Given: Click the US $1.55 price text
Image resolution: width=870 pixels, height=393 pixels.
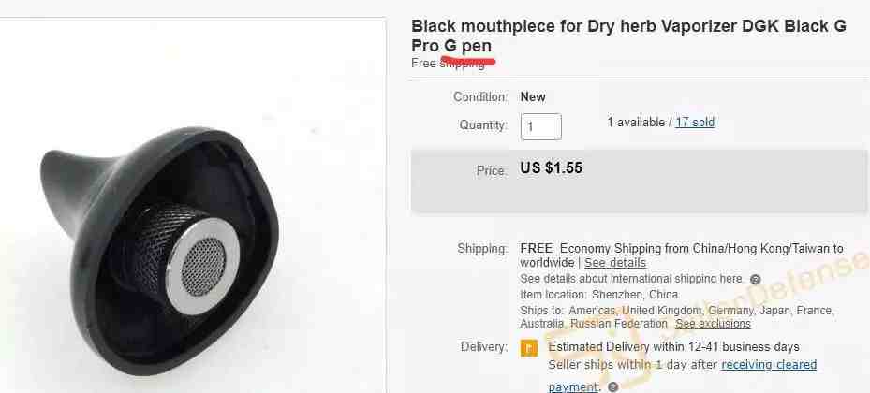Looking at the screenshot, I should pos(552,167).
